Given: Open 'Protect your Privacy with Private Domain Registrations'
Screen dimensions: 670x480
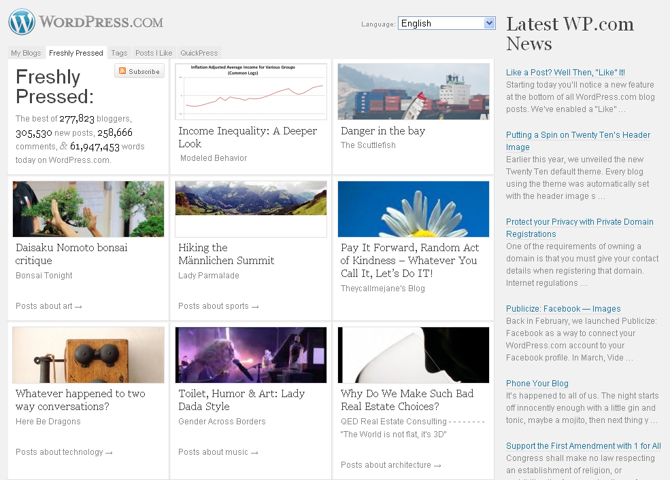Looking at the screenshot, I should tap(580, 228).
